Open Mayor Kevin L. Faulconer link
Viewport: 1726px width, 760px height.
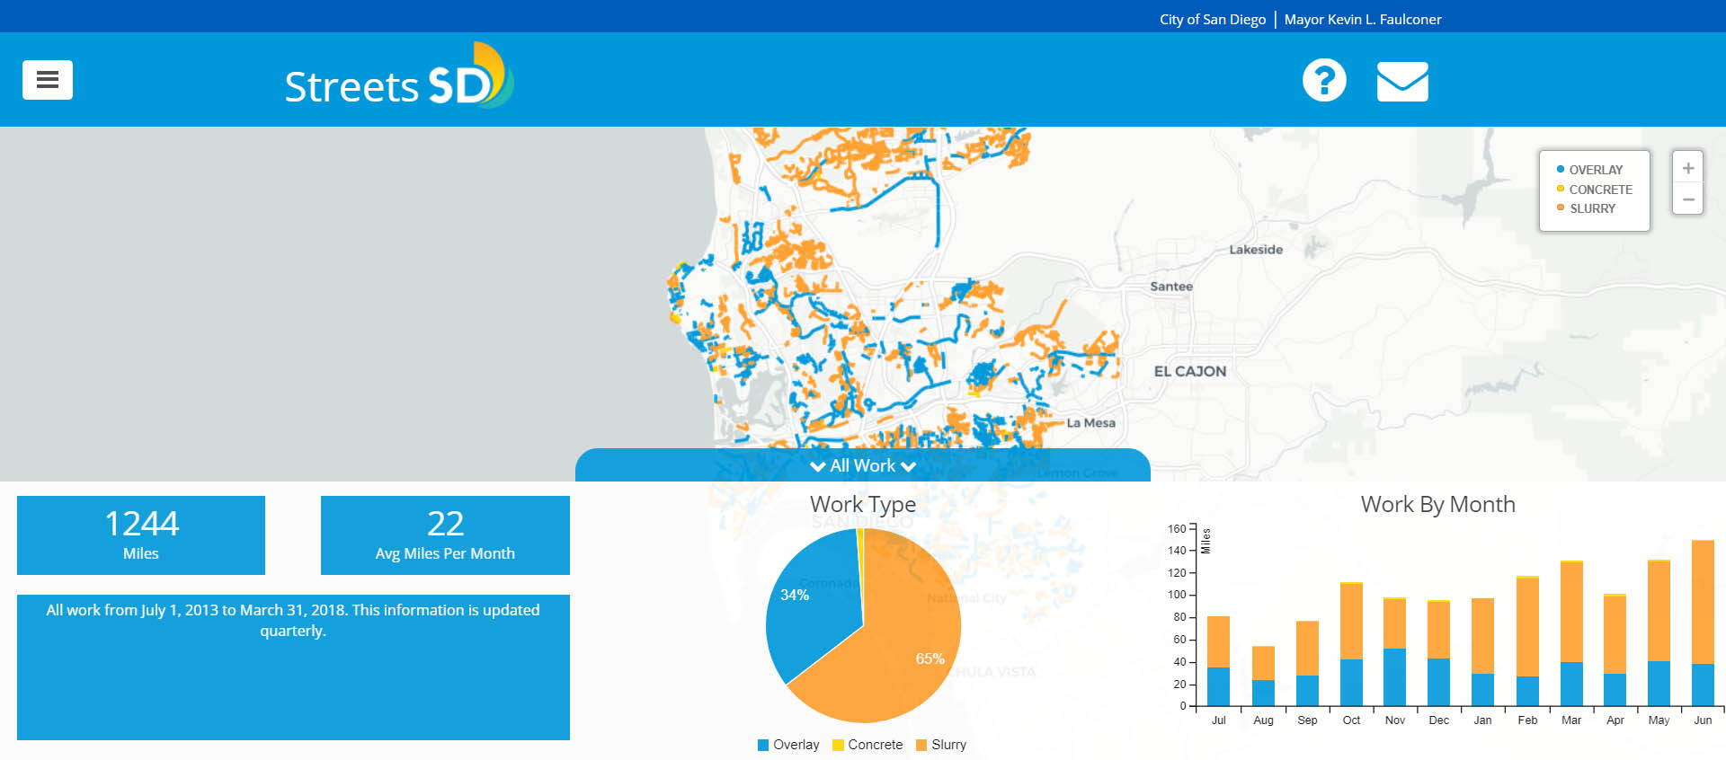point(1362,20)
